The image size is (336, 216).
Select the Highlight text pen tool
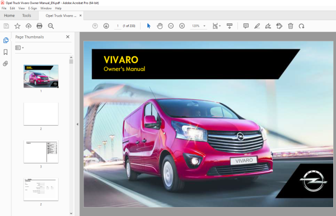click(x=257, y=26)
